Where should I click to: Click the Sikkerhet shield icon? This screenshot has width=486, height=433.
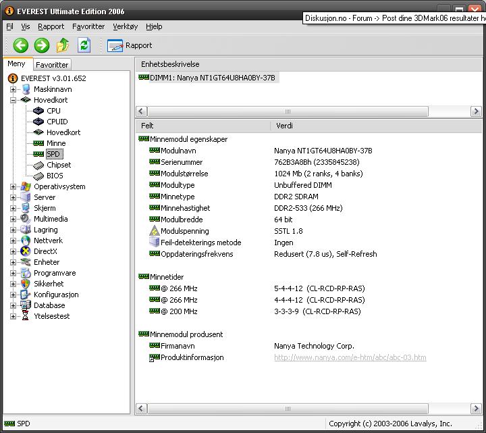coord(26,284)
